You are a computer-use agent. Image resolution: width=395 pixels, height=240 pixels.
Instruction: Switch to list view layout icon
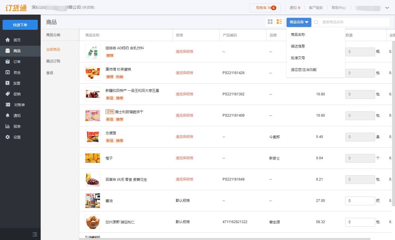coord(279,22)
